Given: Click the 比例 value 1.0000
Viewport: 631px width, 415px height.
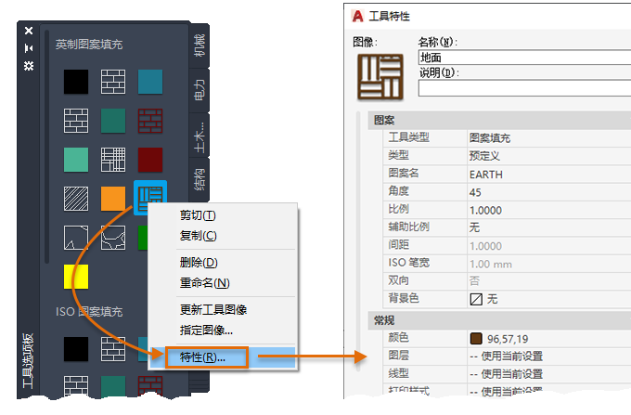Looking at the screenshot, I should point(549,210).
